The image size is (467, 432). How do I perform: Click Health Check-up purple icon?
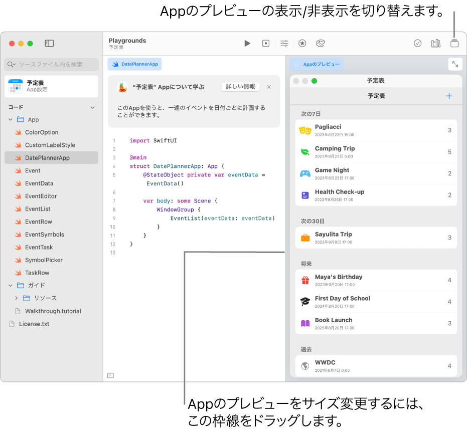(305, 195)
